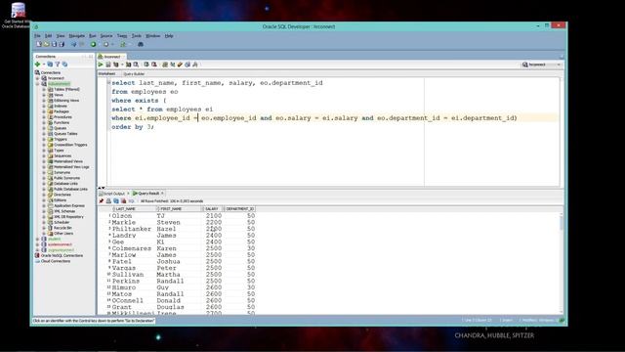Click the Save icon in main toolbar
The height and width of the screenshot is (352, 625).
[x=54, y=44]
